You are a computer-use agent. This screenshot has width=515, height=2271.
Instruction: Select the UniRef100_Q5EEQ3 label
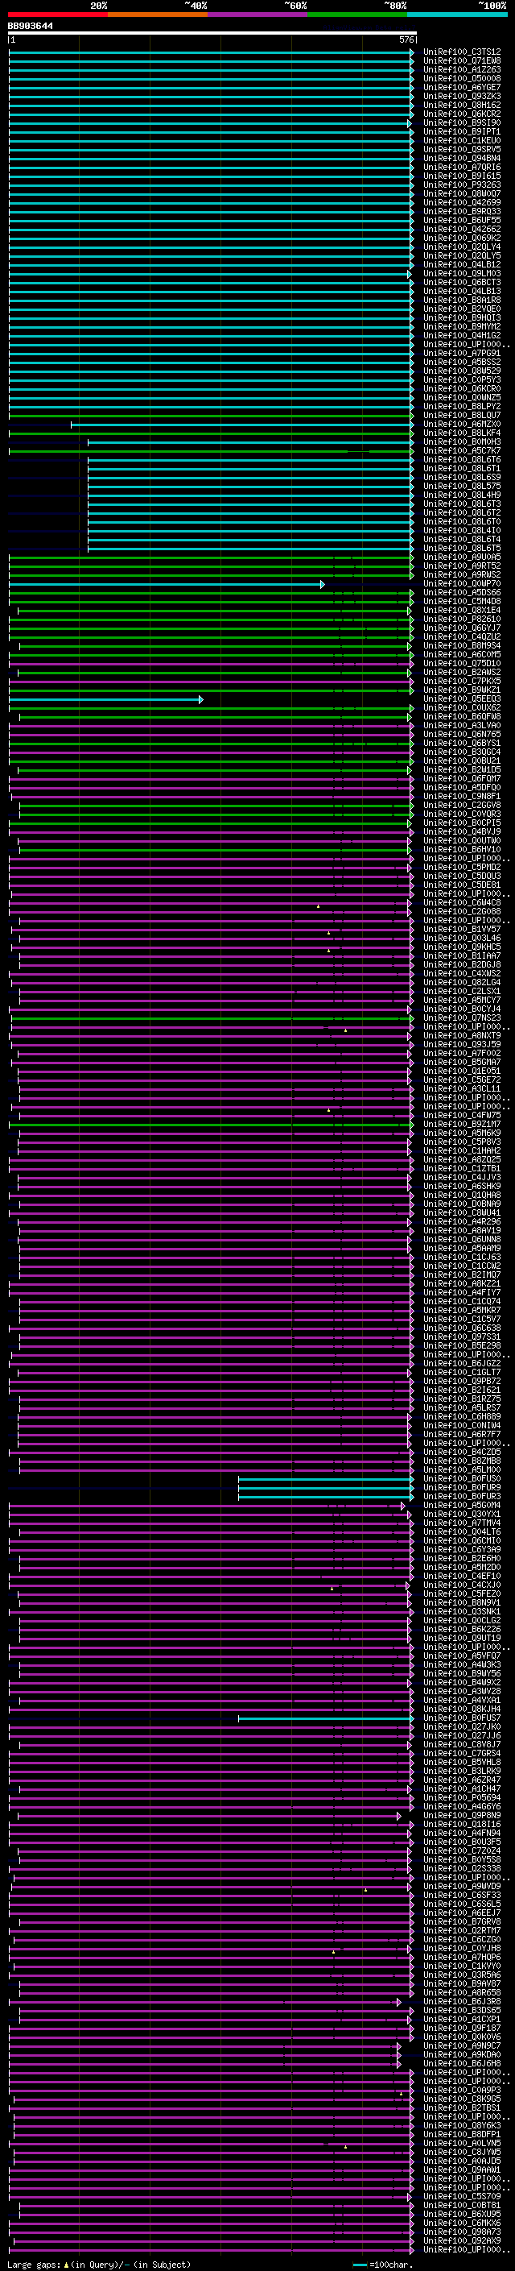pyautogui.click(x=462, y=699)
